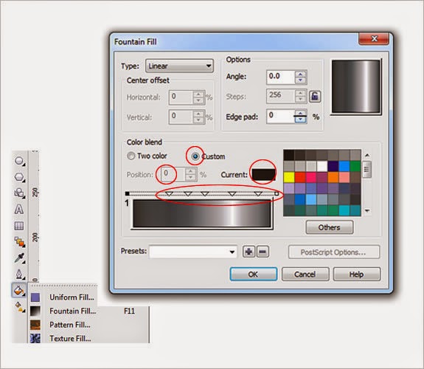
Task: Click the fountain fill preview thumbnail
Action: tap(356, 86)
